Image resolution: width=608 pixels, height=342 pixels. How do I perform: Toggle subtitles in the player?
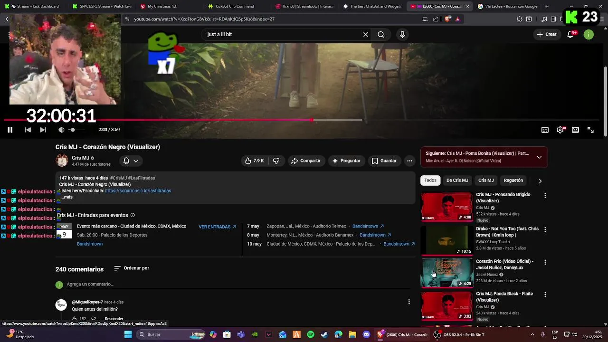545,130
